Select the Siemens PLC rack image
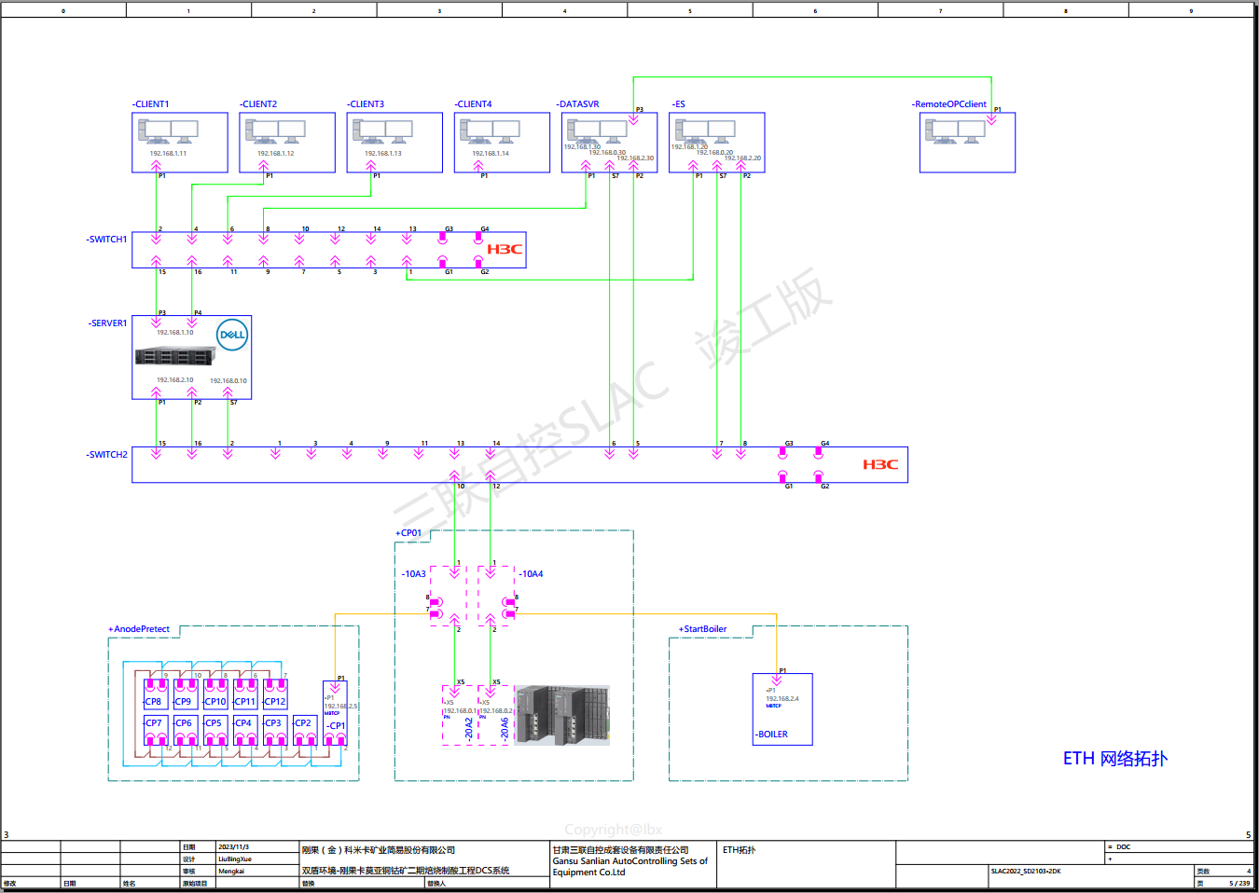Screen dimensions: 1259x893 pos(562,715)
